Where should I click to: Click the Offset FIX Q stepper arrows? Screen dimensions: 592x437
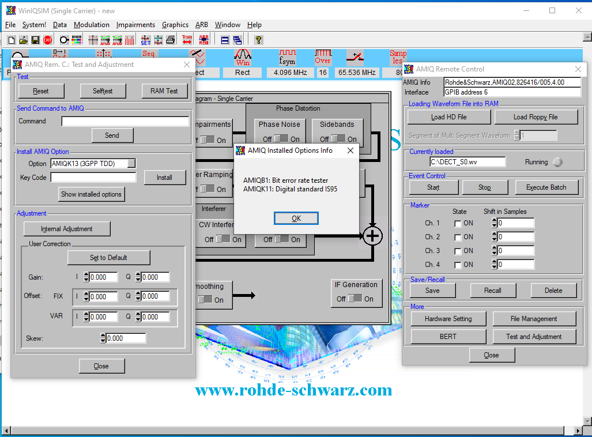pyautogui.click(x=138, y=296)
